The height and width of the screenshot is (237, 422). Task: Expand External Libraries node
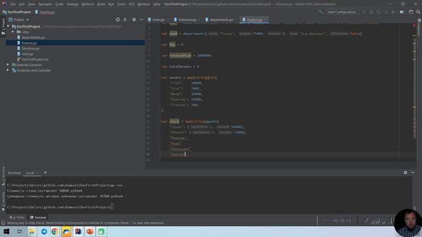(x=8, y=65)
